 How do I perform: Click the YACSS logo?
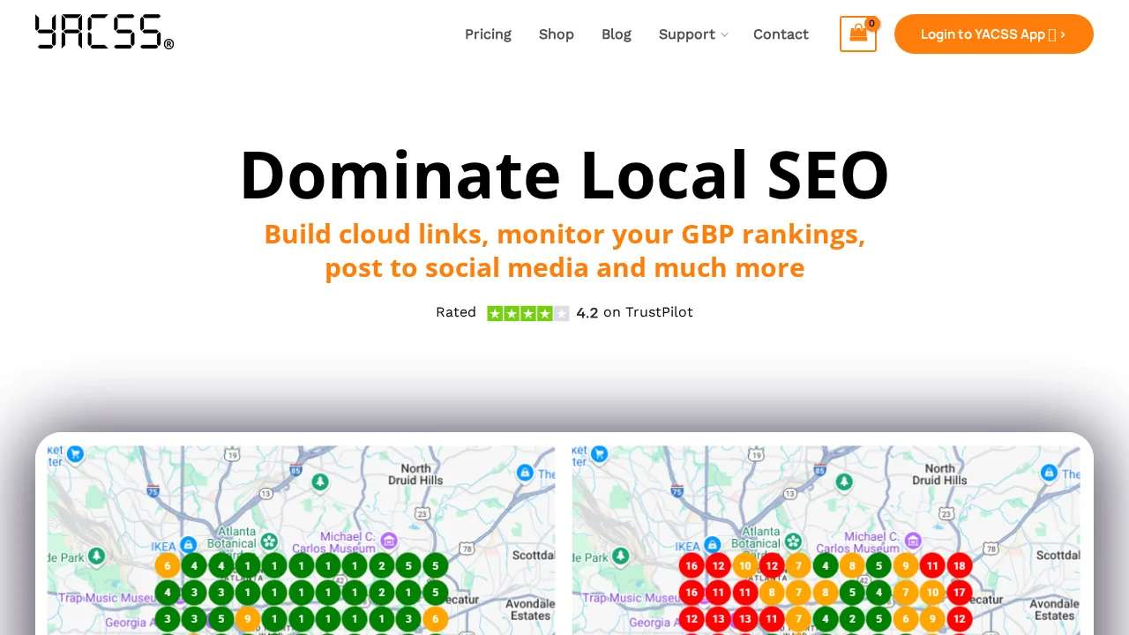(x=104, y=32)
